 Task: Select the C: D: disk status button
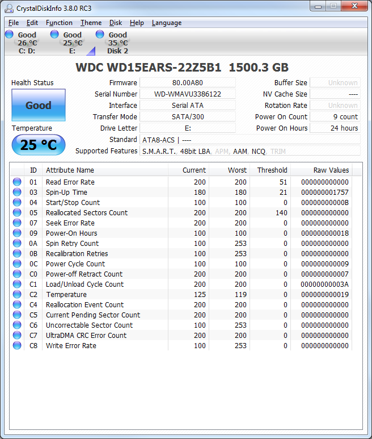[22, 42]
